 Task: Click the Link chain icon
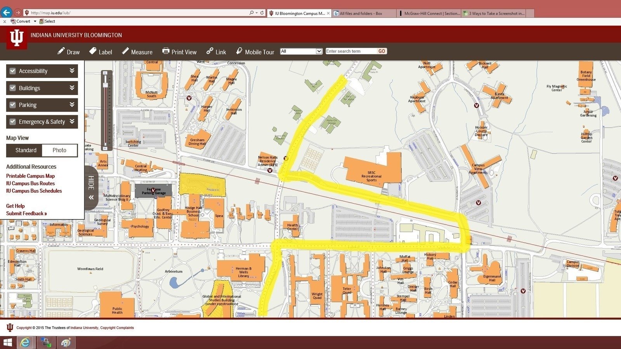point(216,52)
